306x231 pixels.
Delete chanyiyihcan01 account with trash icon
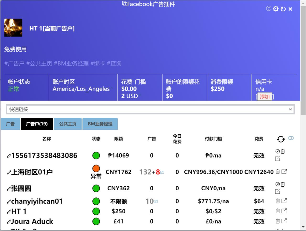click(278, 201)
